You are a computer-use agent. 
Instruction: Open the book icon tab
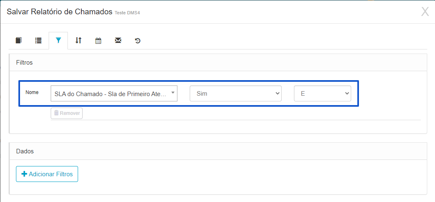tap(18, 40)
